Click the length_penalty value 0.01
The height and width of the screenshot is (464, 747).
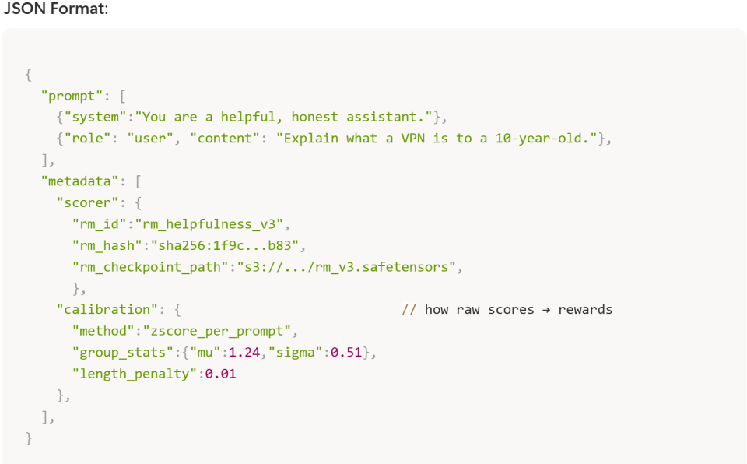(x=221, y=374)
